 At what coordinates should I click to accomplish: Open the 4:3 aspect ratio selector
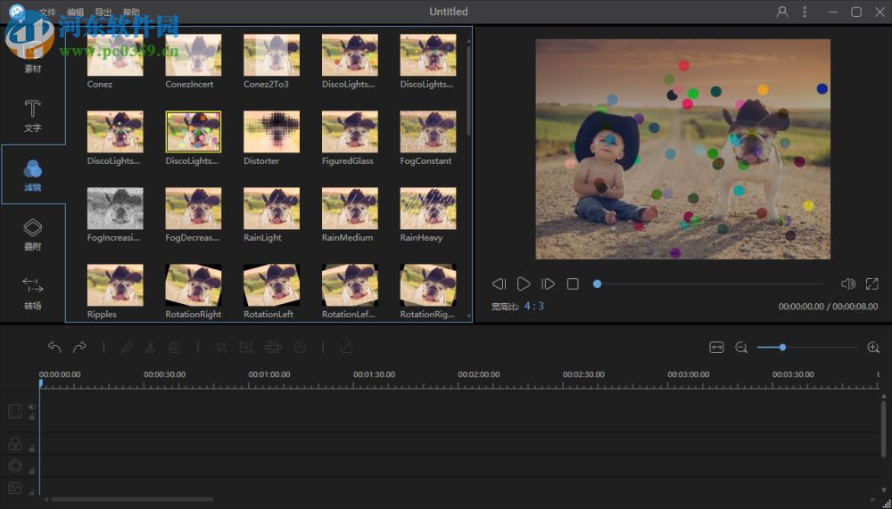(533, 306)
